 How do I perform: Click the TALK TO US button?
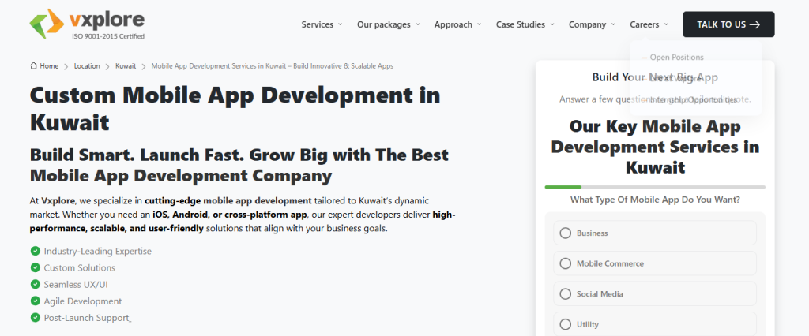click(728, 24)
